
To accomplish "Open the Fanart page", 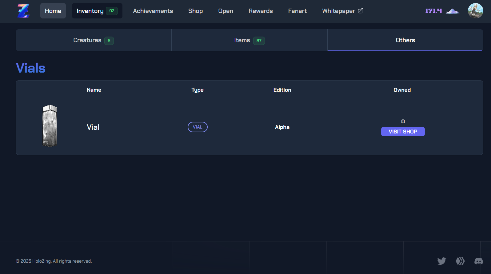I will 297,11.
